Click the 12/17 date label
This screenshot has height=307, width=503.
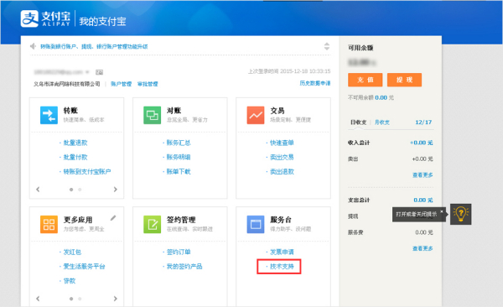point(423,122)
